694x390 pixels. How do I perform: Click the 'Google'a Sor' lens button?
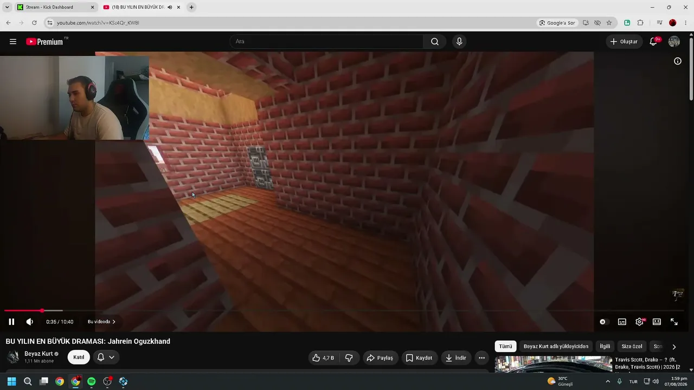tap(557, 23)
